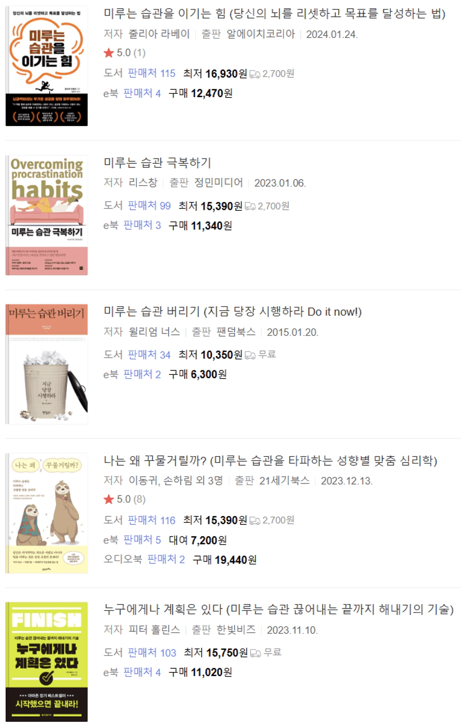Open the Overcoming procrastination habits cover image
Viewport: 461px width, 724px height.
47,215
